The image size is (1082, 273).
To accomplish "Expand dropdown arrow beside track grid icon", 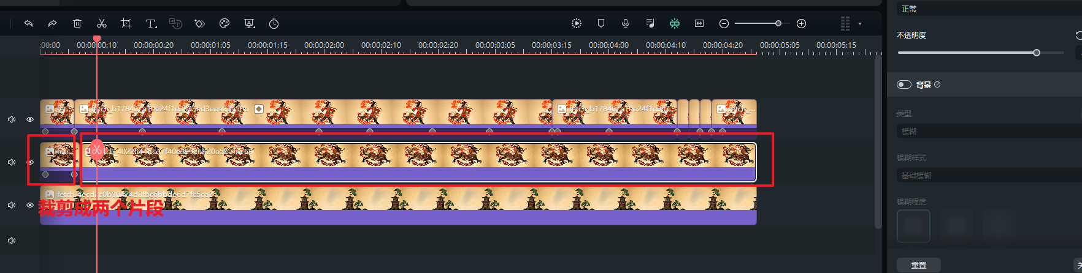I will [860, 24].
